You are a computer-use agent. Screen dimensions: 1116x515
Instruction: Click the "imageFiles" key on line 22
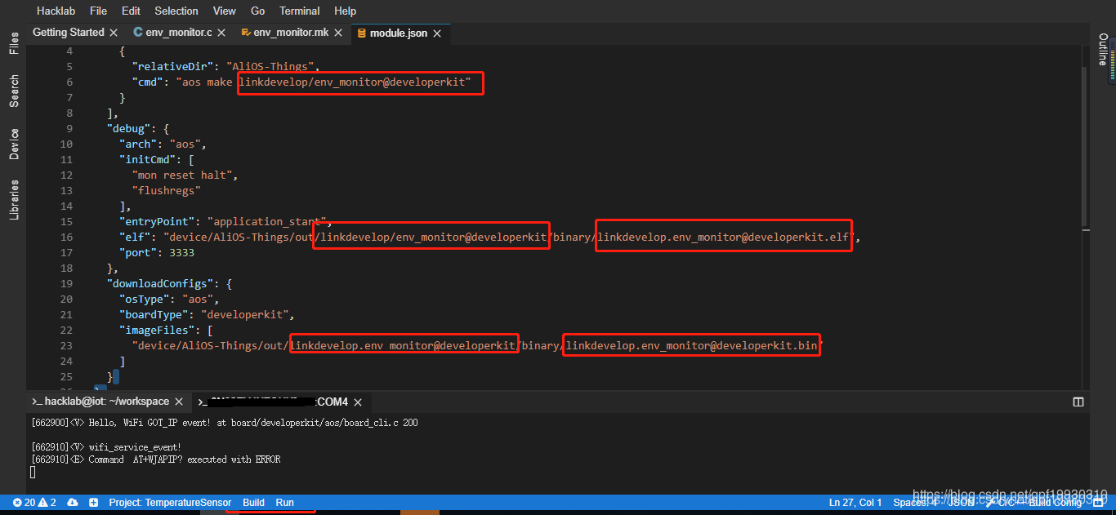157,330
